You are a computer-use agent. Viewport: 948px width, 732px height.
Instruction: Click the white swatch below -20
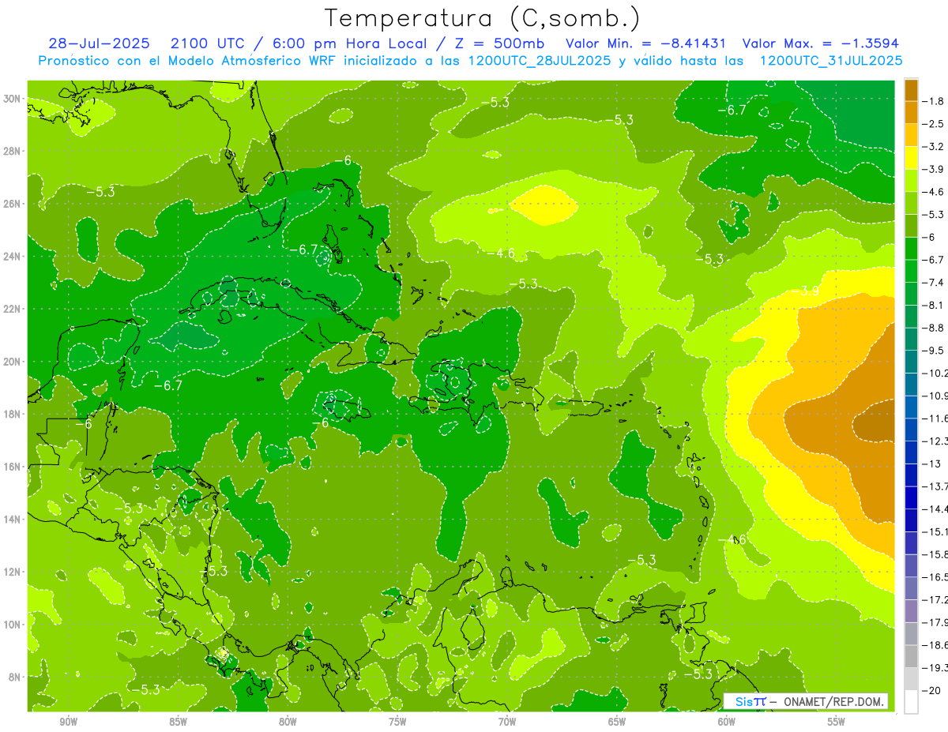[x=911, y=702]
